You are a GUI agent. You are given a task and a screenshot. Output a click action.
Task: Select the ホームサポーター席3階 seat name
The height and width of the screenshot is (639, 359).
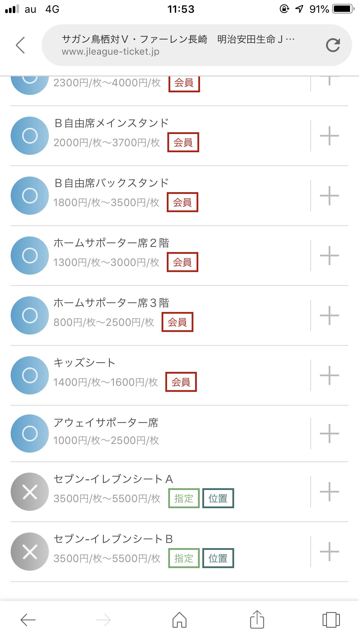point(111,303)
